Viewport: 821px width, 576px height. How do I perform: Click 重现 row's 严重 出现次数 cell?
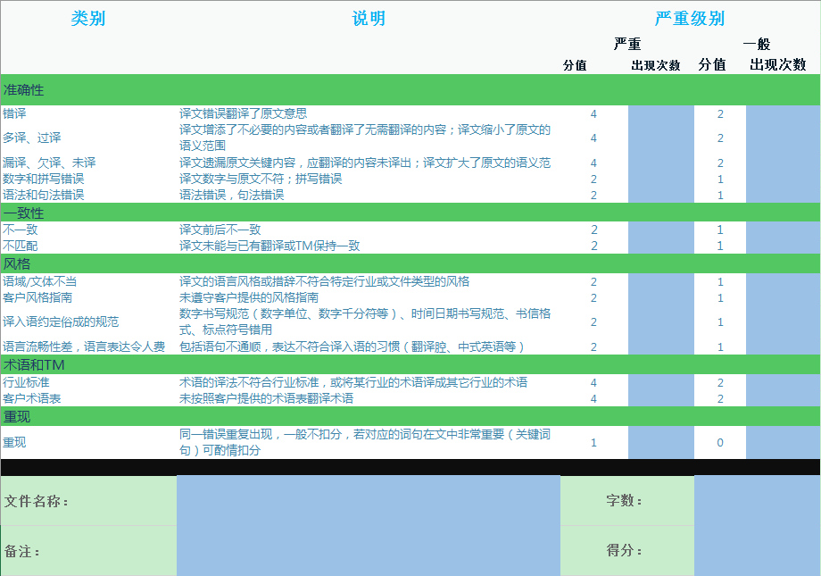point(660,442)
